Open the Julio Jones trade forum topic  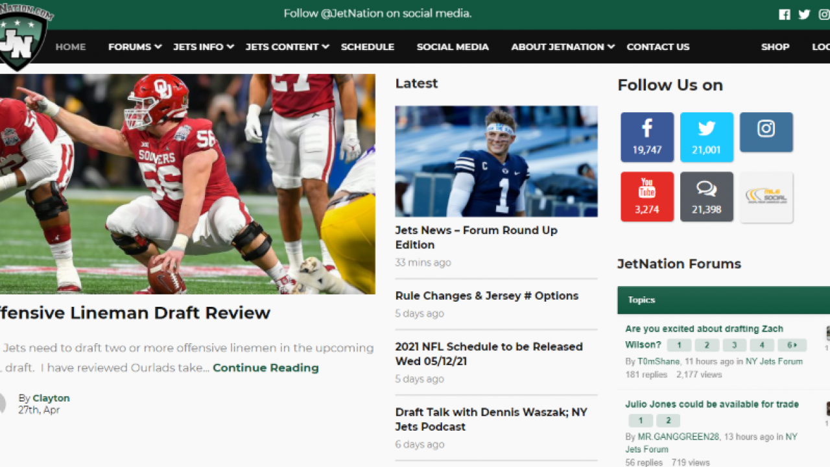click(711, 404)
